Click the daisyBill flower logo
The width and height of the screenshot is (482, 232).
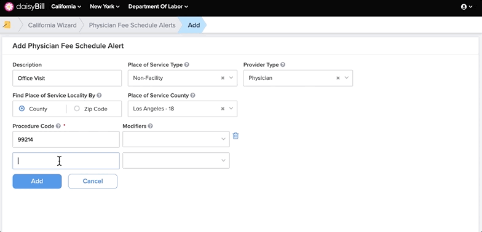9,6
